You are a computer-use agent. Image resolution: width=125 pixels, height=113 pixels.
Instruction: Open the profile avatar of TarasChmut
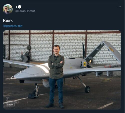pos(8,9)
